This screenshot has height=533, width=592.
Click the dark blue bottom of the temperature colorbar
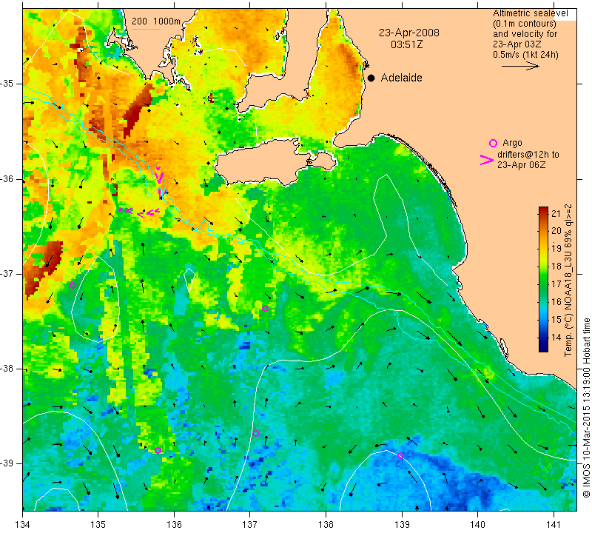click(x=543, y=348)
